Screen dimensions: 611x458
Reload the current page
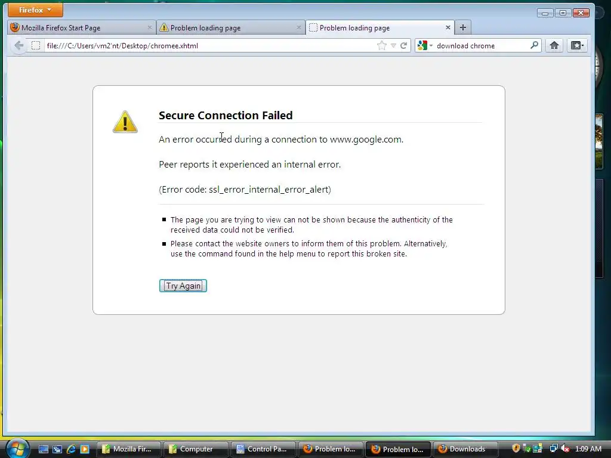coord(404,45)
